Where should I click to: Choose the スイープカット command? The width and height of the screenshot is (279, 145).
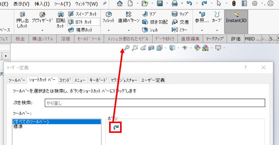(x=82, y=14)
